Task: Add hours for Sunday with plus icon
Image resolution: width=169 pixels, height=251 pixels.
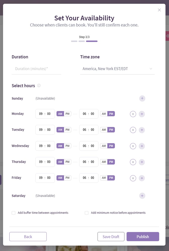Action: (142, 98)
